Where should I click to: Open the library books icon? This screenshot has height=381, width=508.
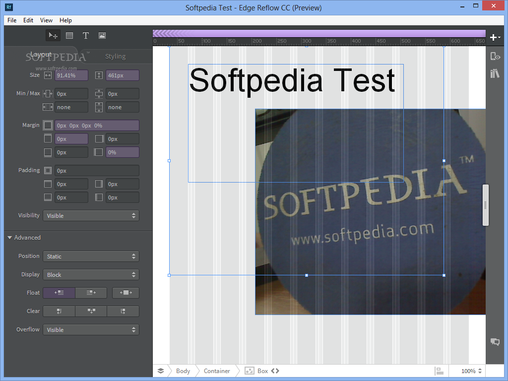pos(495,73)
